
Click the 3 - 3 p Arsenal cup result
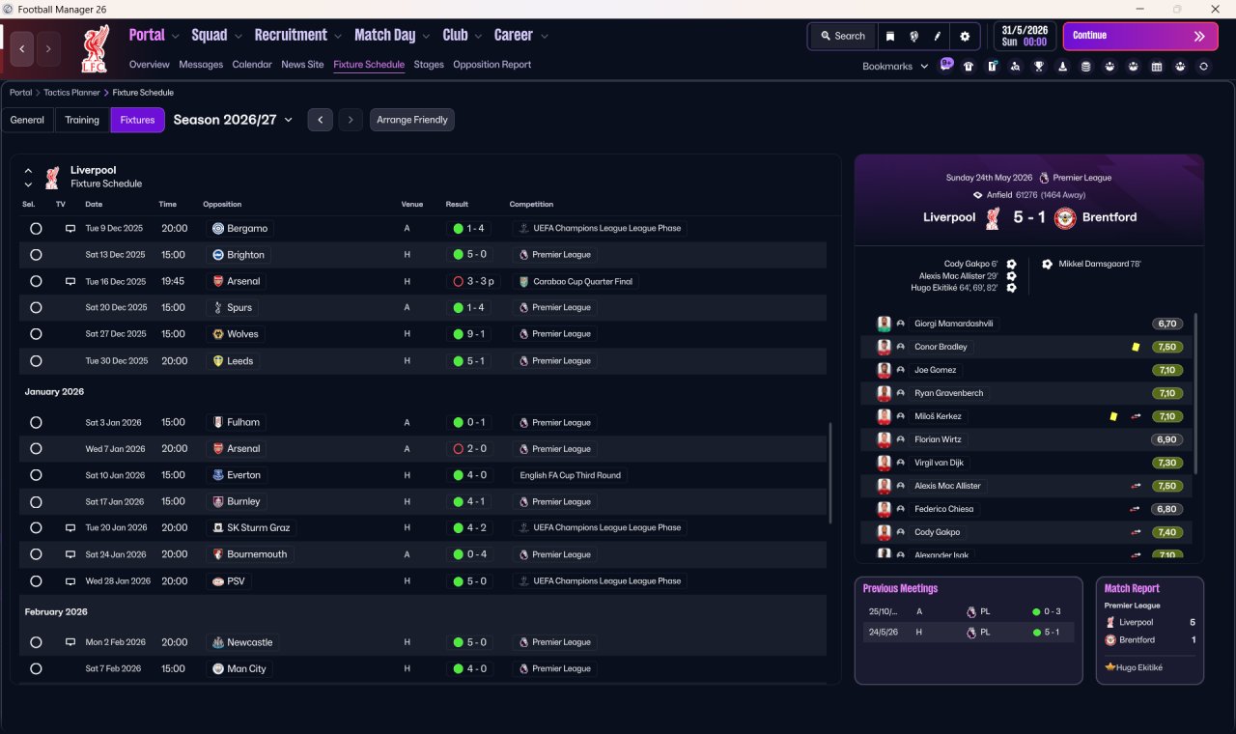[x=474, y=282]
